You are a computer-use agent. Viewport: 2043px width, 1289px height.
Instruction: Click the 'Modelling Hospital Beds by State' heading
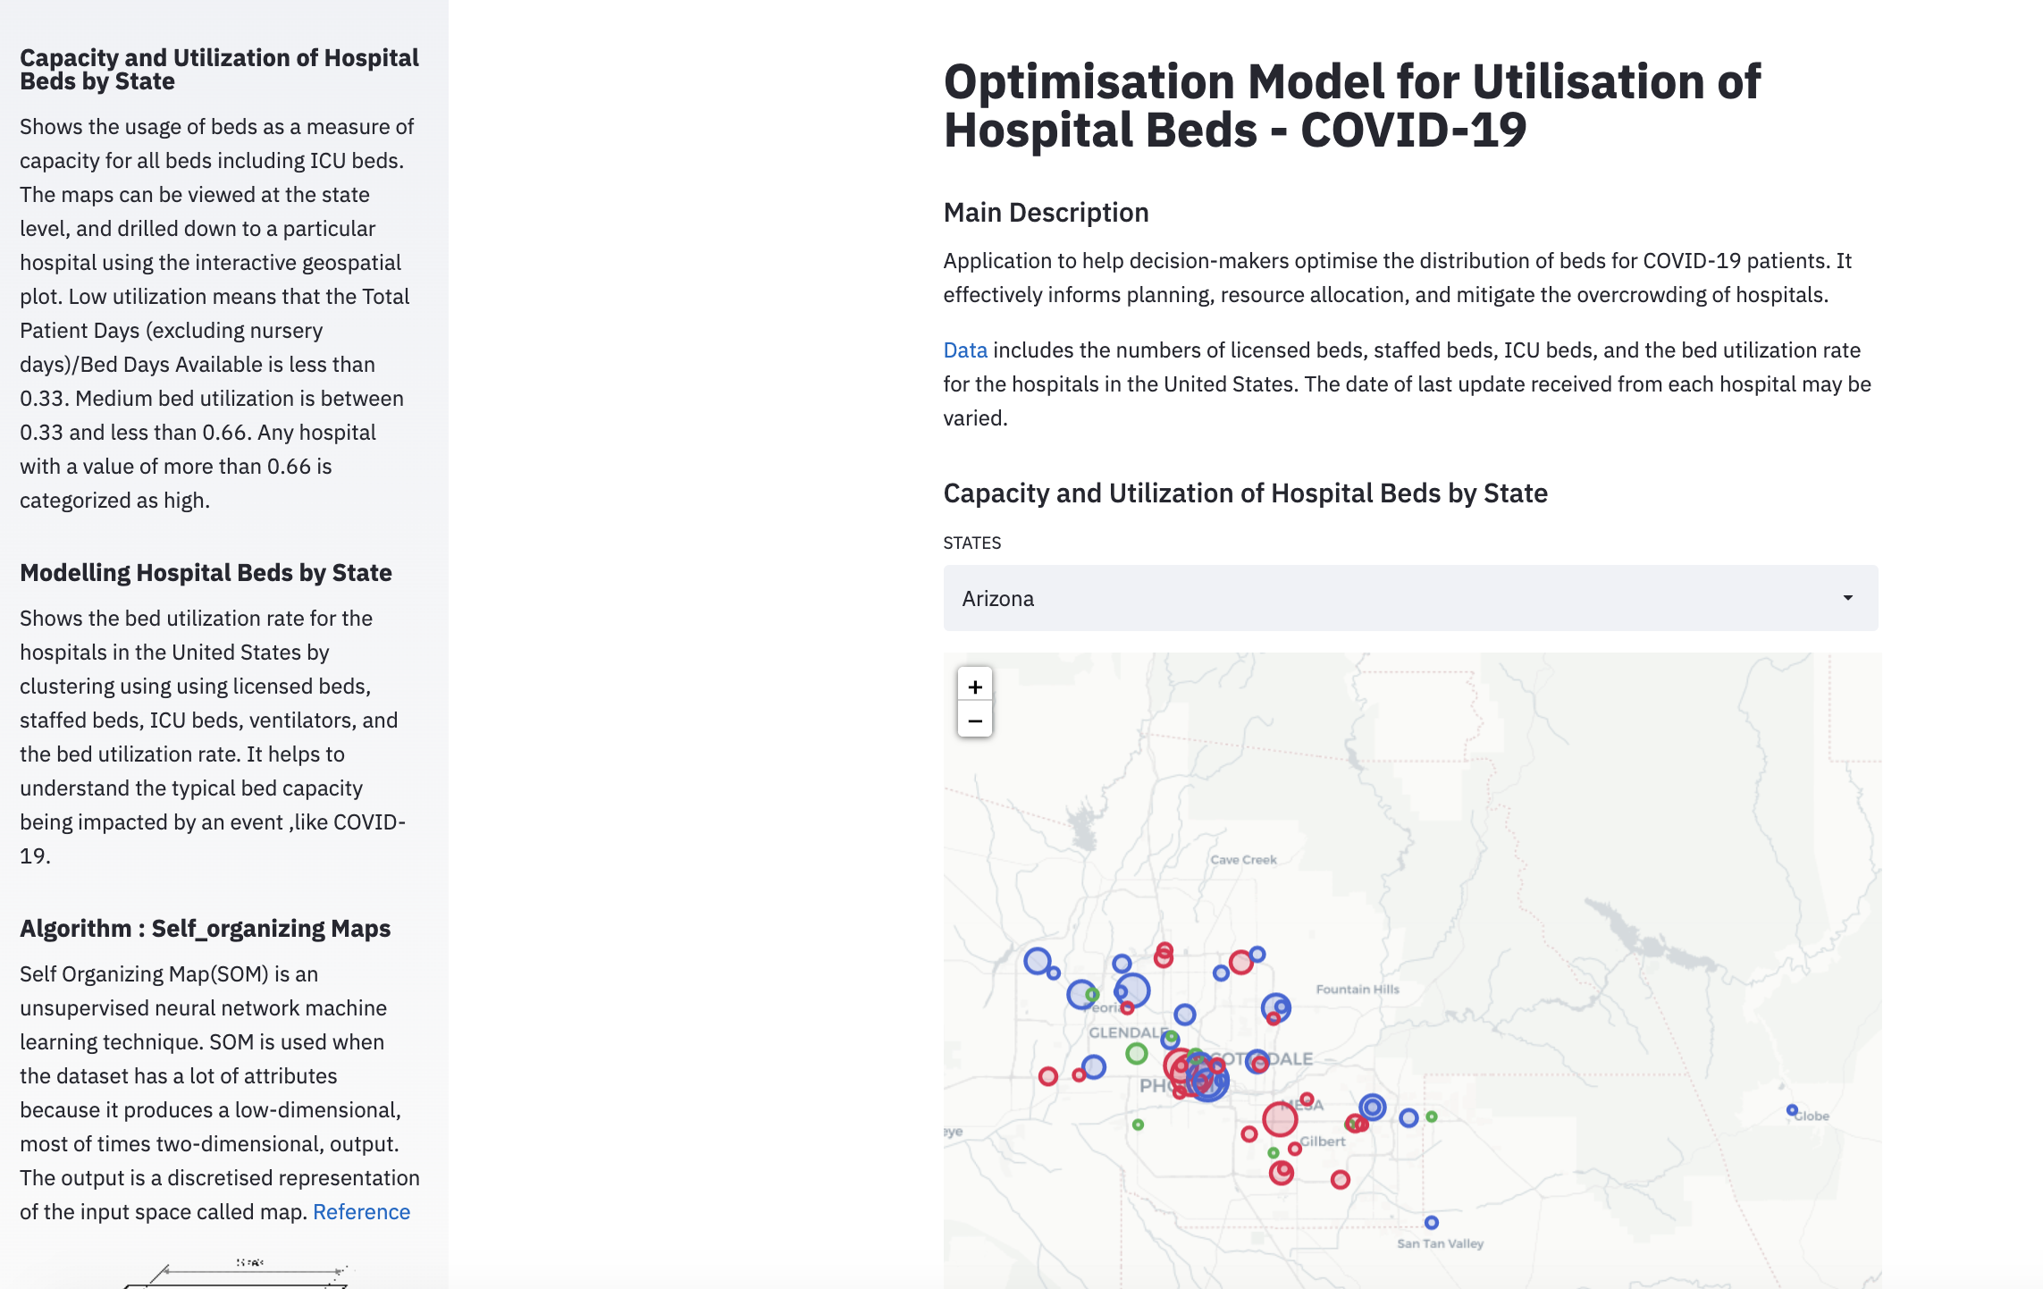click(206, 573)
